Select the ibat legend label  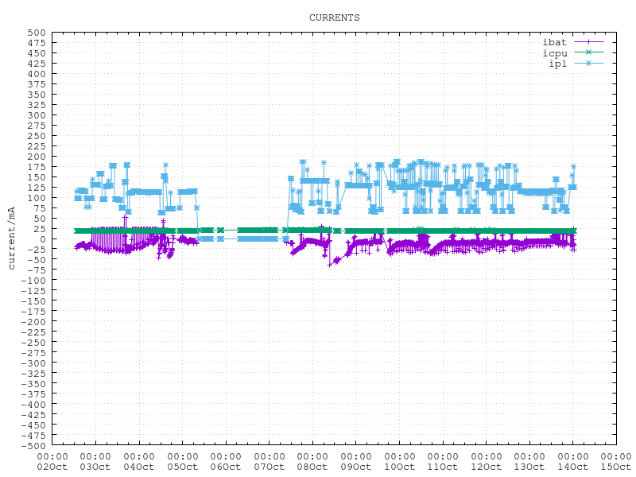click(555, 41)
